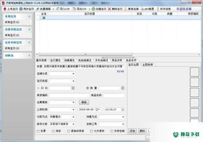Switch to the 宝贝主图 tab

click(134, 65)
